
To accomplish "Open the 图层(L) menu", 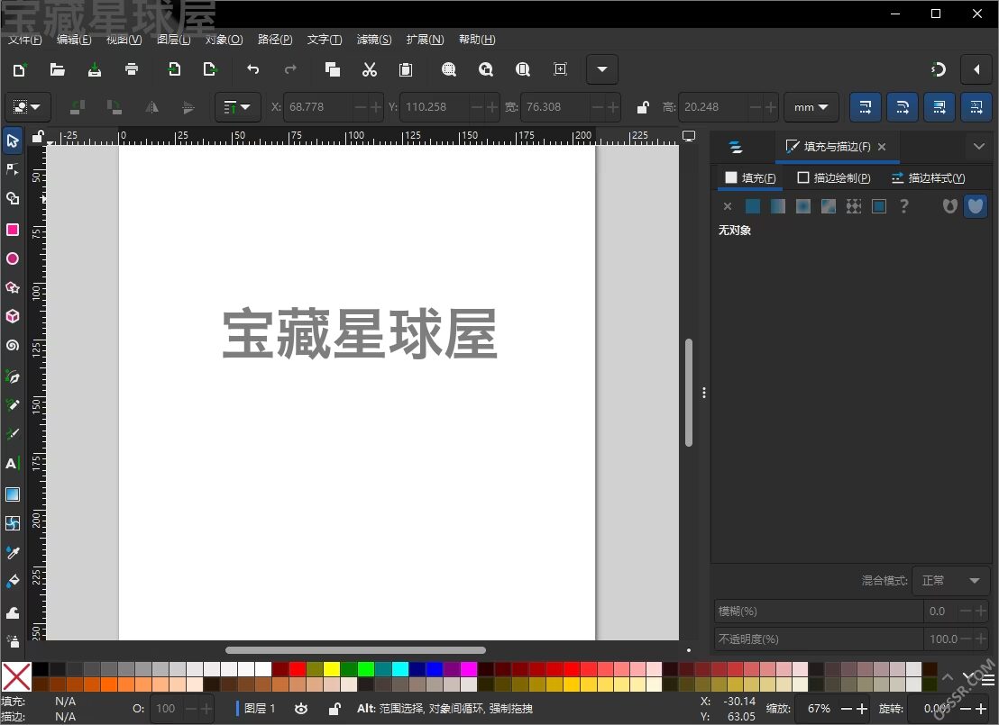I will (x=173, y=40).
